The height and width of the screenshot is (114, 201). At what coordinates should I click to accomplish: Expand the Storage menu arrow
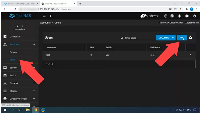(34, 91)
